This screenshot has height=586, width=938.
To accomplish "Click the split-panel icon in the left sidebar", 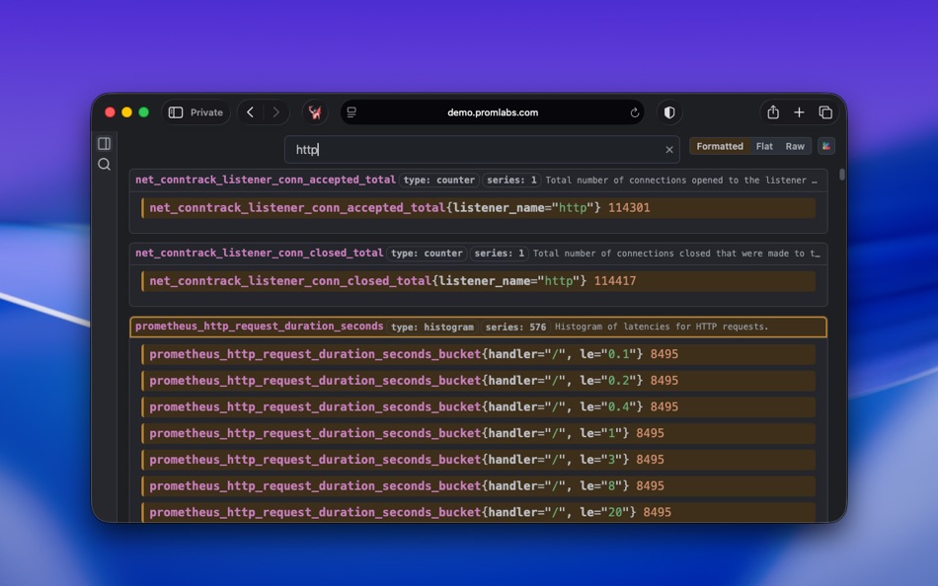I will tap(104, 143).
